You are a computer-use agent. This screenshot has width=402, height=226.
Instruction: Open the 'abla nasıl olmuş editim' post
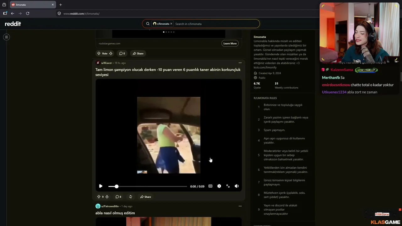pyautogui.click(x=115, y=213)
